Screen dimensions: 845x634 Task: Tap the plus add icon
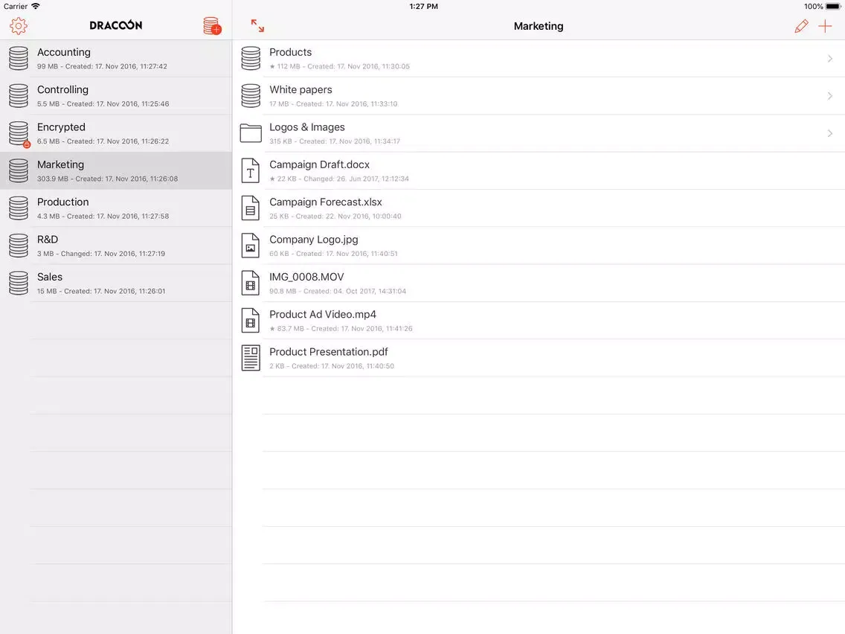point(825,26)
